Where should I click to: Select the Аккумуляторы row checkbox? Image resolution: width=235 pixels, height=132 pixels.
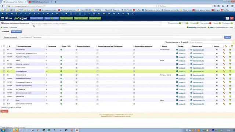(x=4, y=50)
